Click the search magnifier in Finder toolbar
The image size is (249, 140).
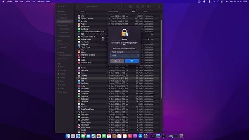(159, 7)
